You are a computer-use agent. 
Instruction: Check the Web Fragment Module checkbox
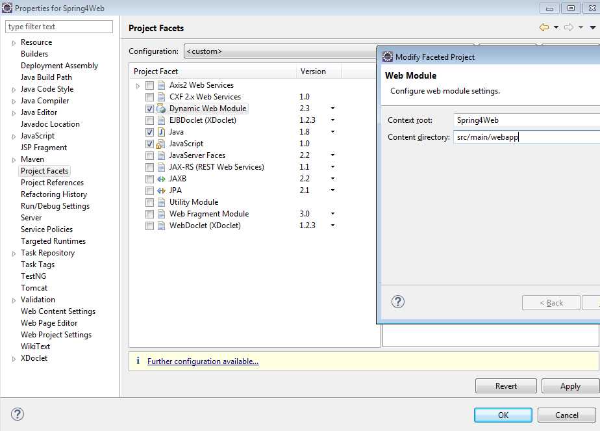(x=149, y=214)
